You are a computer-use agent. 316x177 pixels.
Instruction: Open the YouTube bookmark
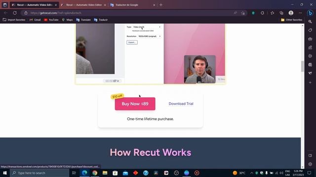pyautogui.click(x=51, y=20)
